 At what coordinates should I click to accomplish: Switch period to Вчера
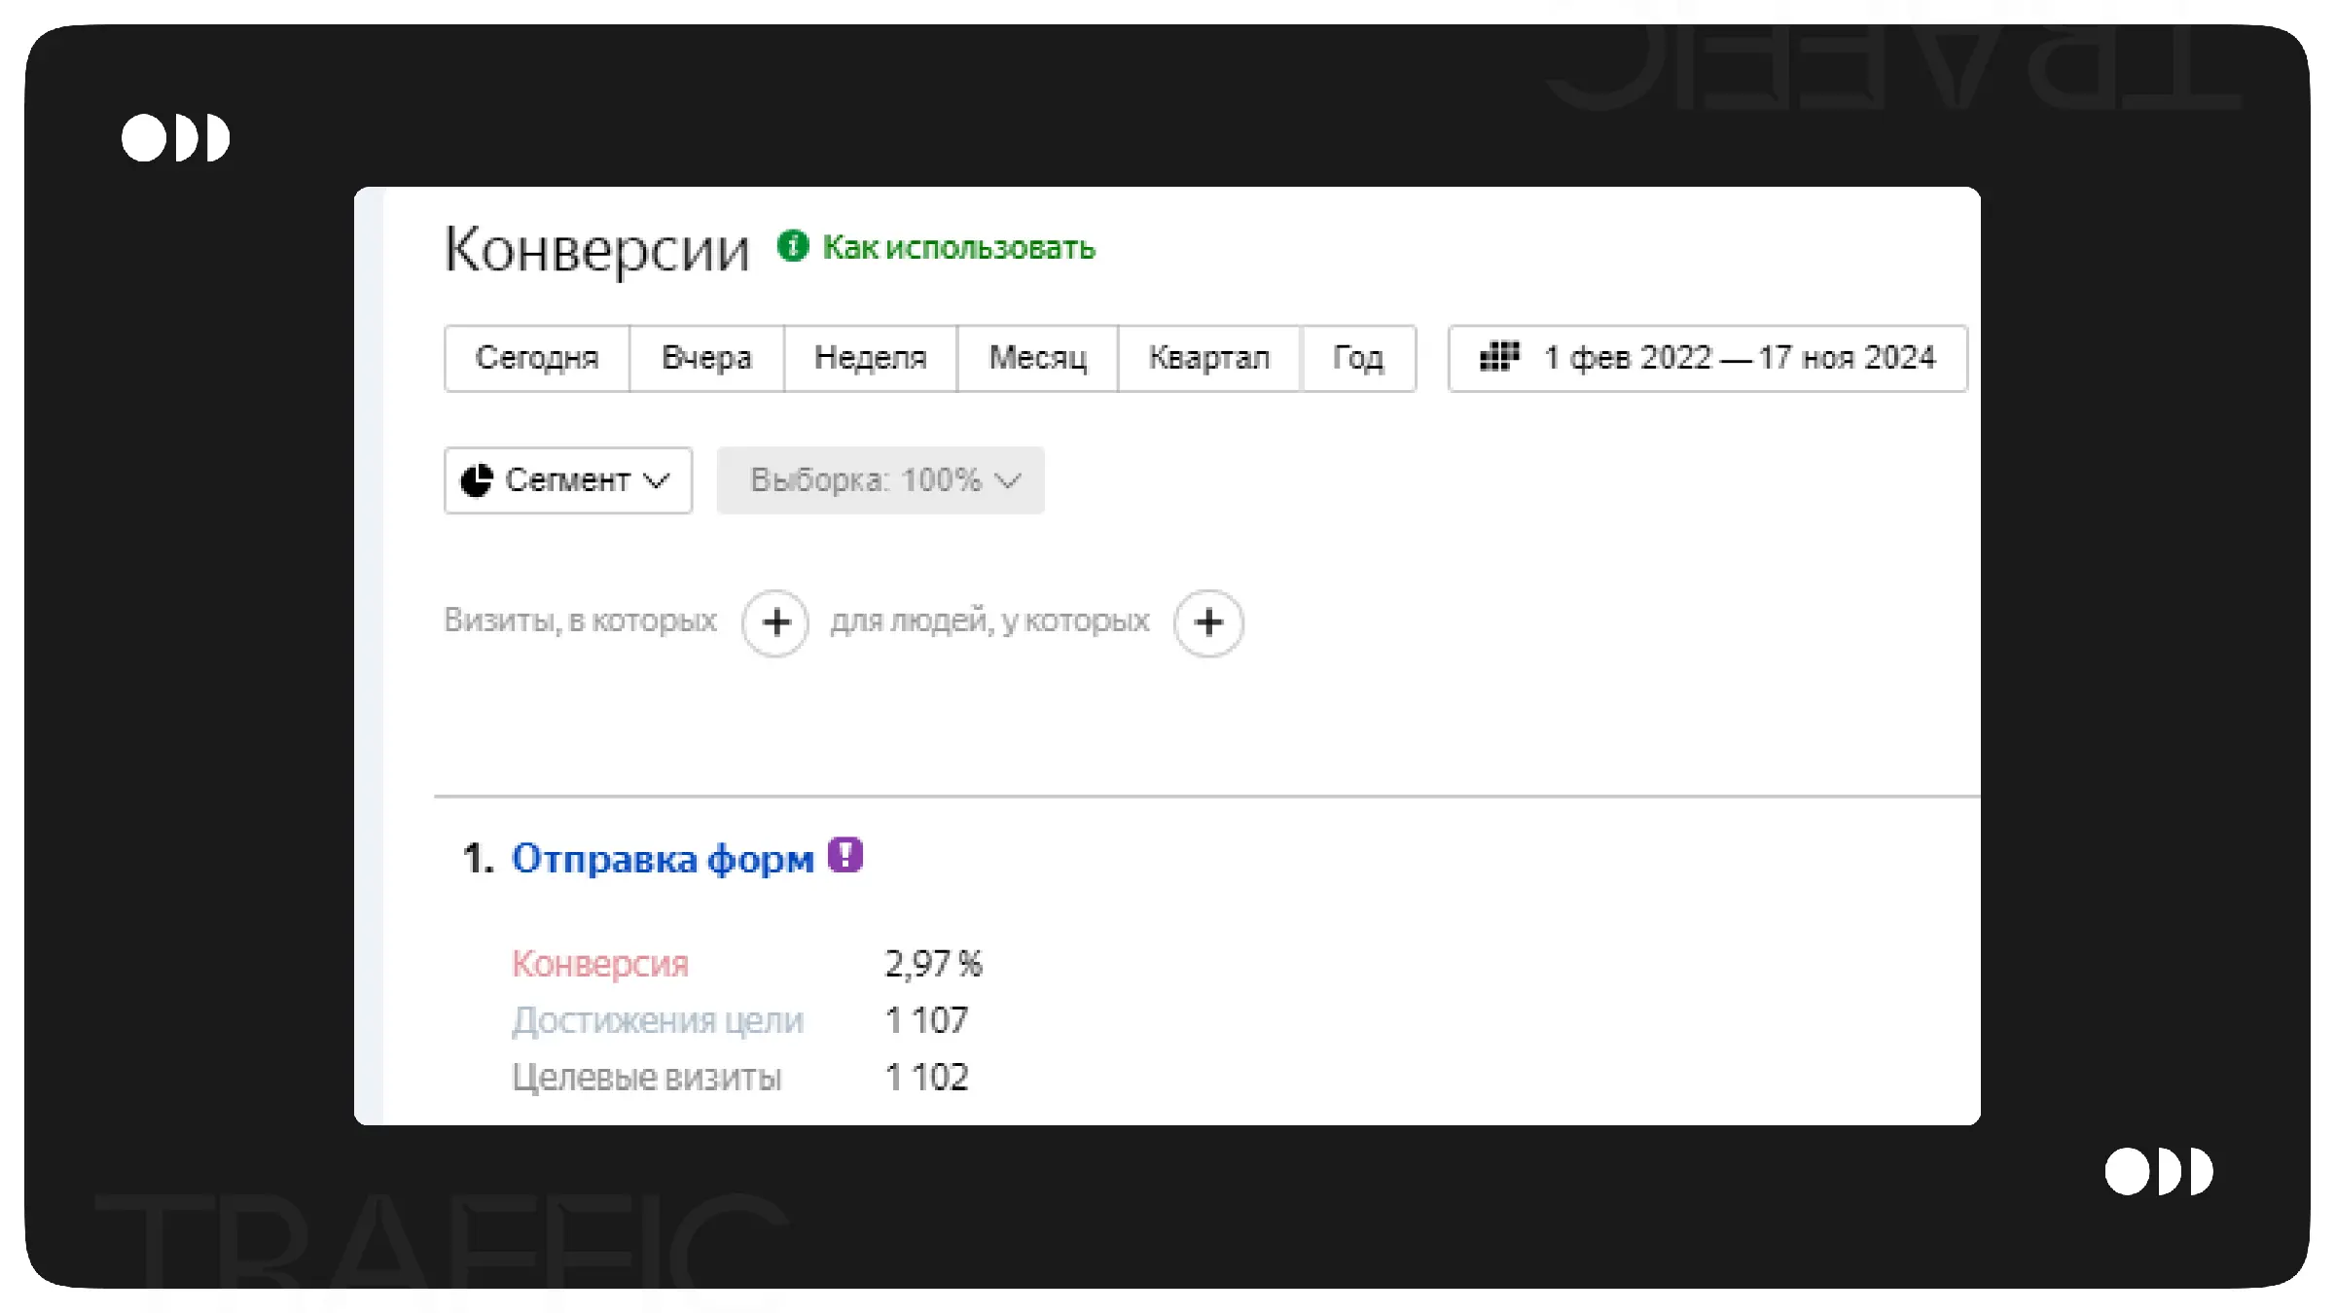[x=706, y=358]
